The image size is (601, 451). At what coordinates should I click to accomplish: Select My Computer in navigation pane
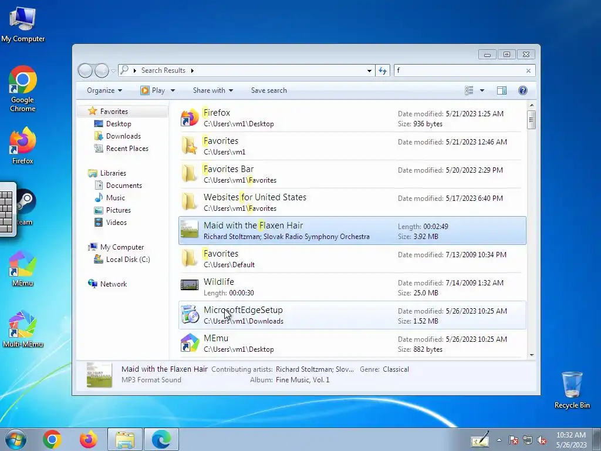[x=122, y=247]
